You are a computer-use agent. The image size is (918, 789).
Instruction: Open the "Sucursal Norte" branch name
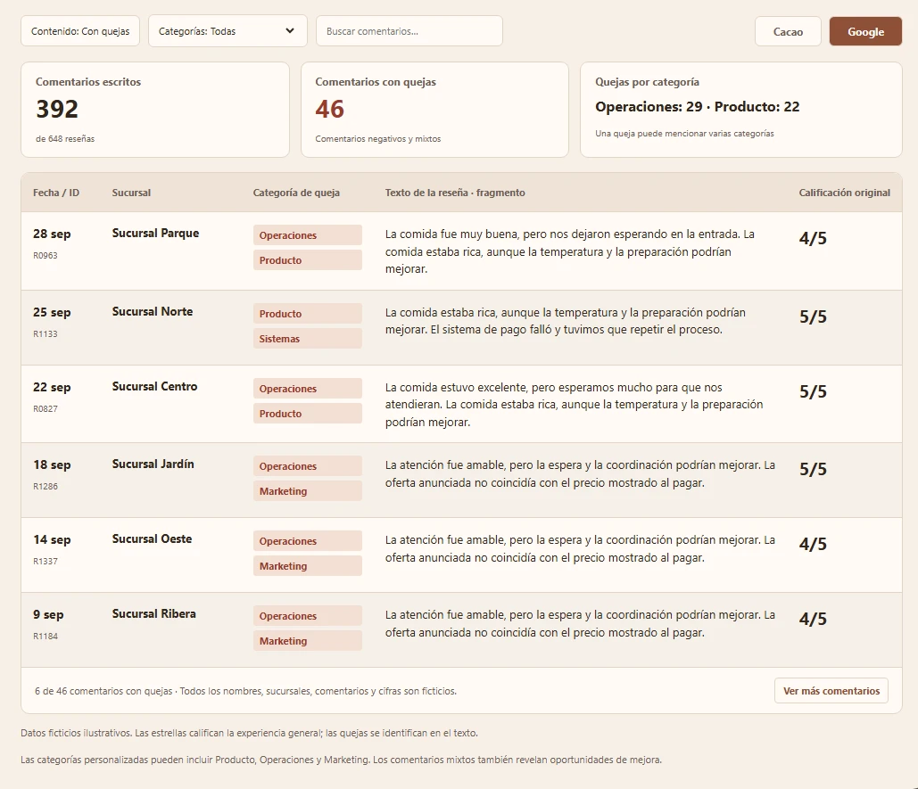tap(153, 311)
